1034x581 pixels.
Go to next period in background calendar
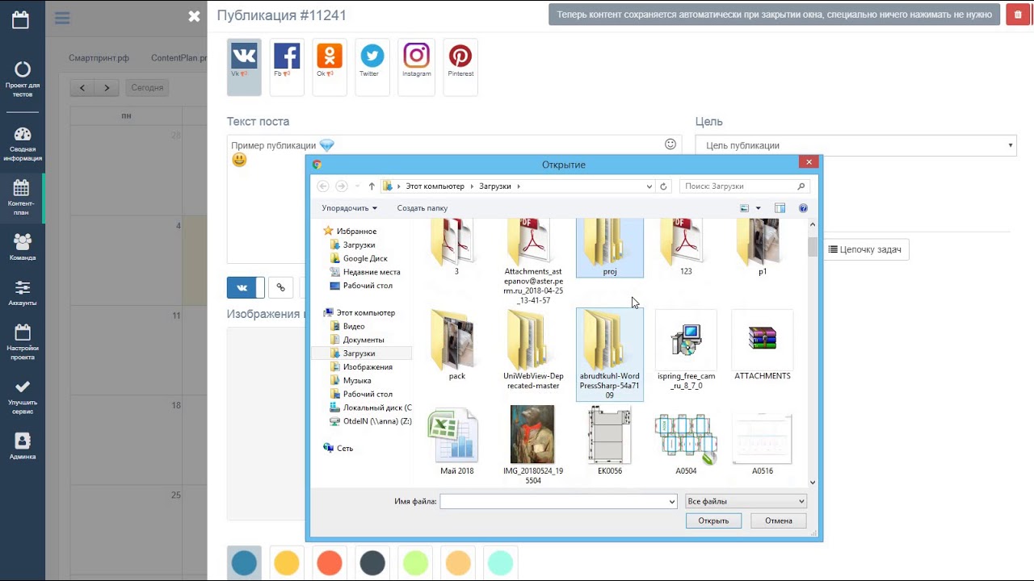(107, 88)
